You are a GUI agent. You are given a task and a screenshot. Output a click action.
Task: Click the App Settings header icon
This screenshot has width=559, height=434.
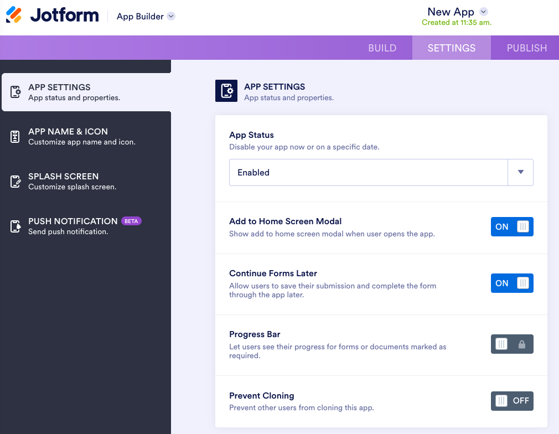click(226, 91)
